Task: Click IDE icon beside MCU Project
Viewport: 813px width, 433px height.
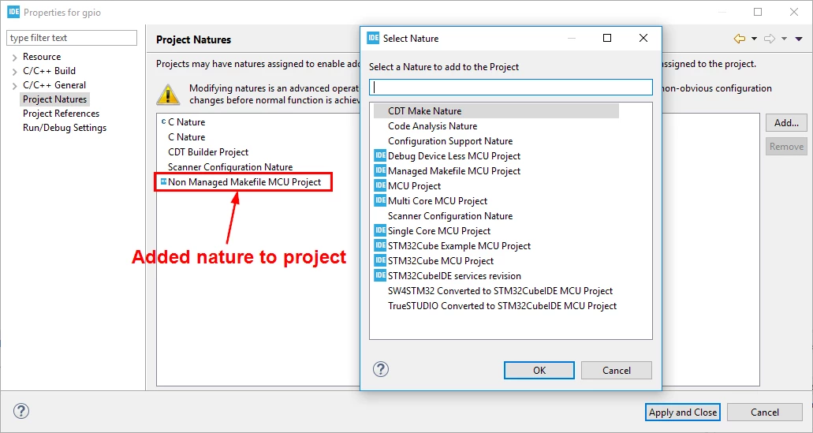Action: 380,185
